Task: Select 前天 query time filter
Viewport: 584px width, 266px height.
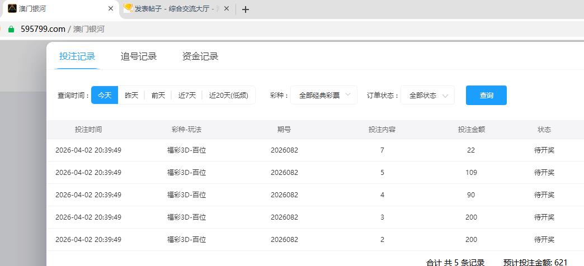Action: [158, 96]
